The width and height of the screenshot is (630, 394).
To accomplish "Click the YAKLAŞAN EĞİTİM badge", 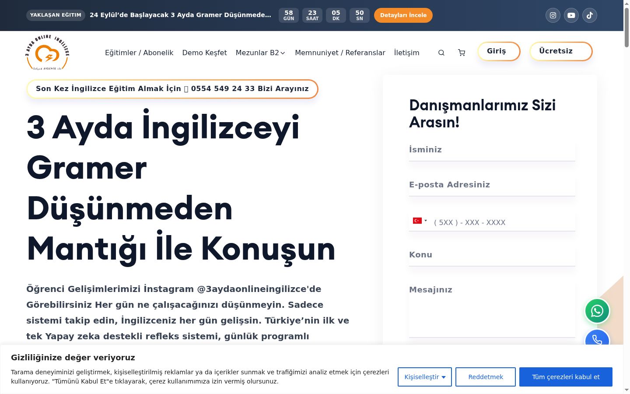I will click(56, 15).
